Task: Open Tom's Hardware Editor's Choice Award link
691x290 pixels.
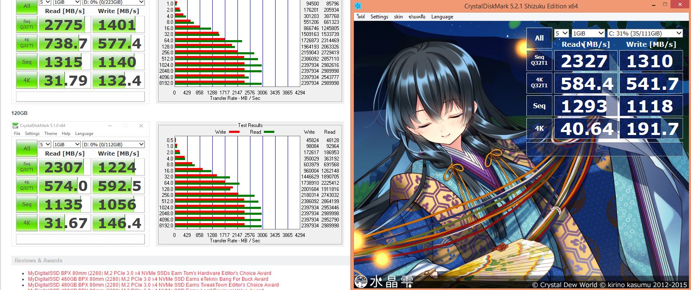Action: (150, 273)
